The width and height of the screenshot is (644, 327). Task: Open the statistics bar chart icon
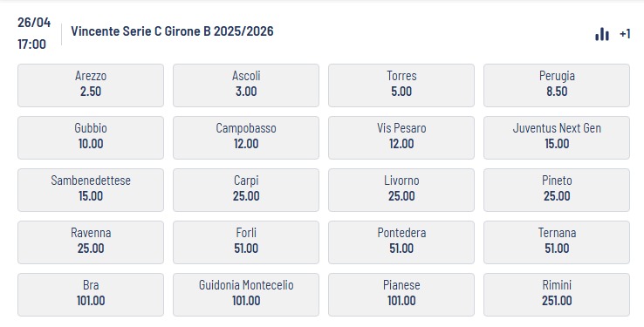[x=602, y=34]
